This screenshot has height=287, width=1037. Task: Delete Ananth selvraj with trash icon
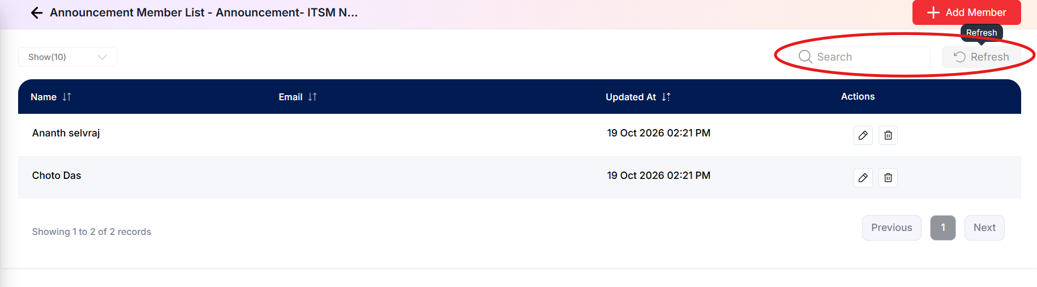point(888,135)
